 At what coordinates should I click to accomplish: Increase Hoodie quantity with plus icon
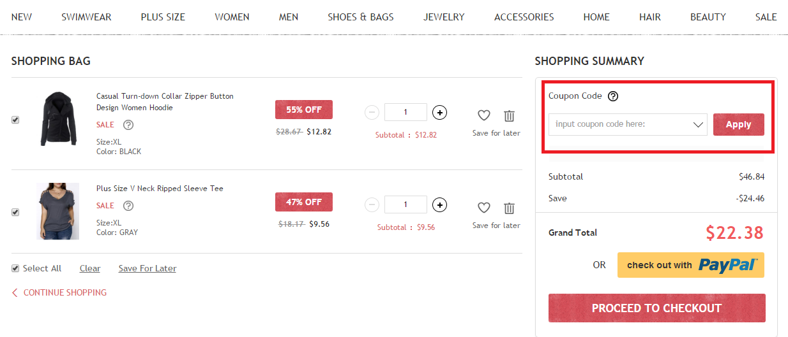point(439,113)
